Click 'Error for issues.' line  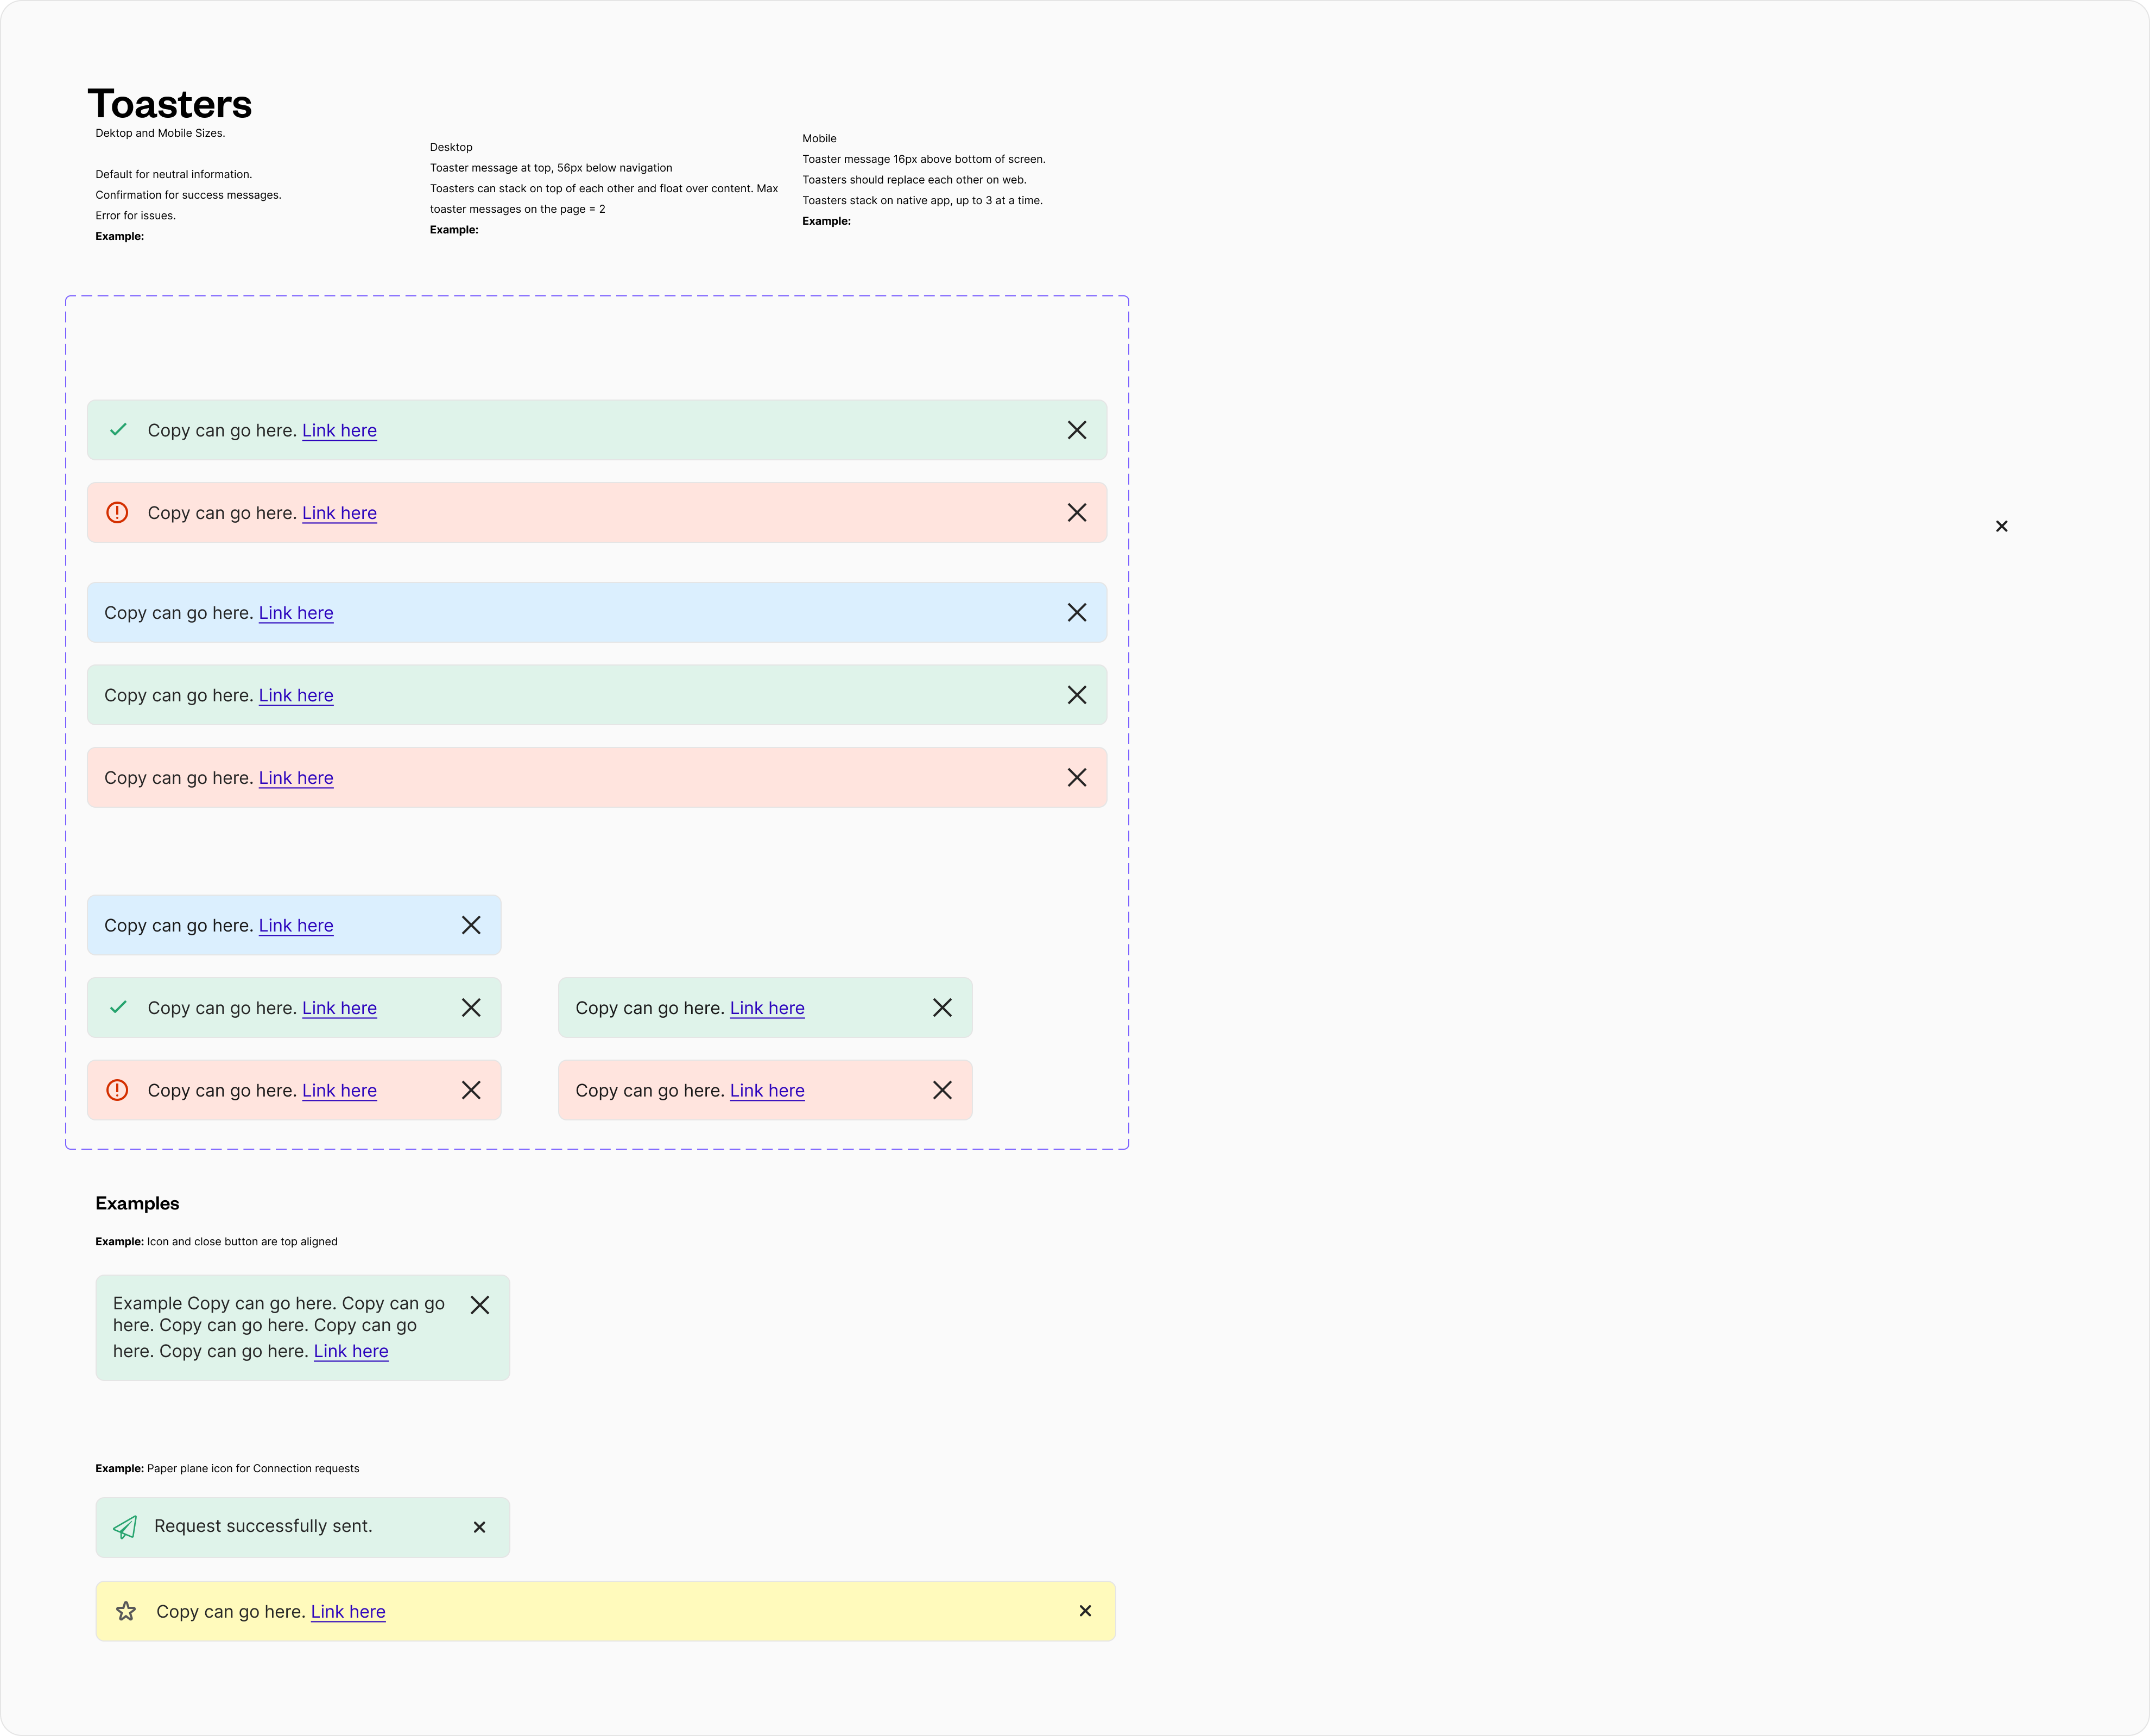coord(135,216)
